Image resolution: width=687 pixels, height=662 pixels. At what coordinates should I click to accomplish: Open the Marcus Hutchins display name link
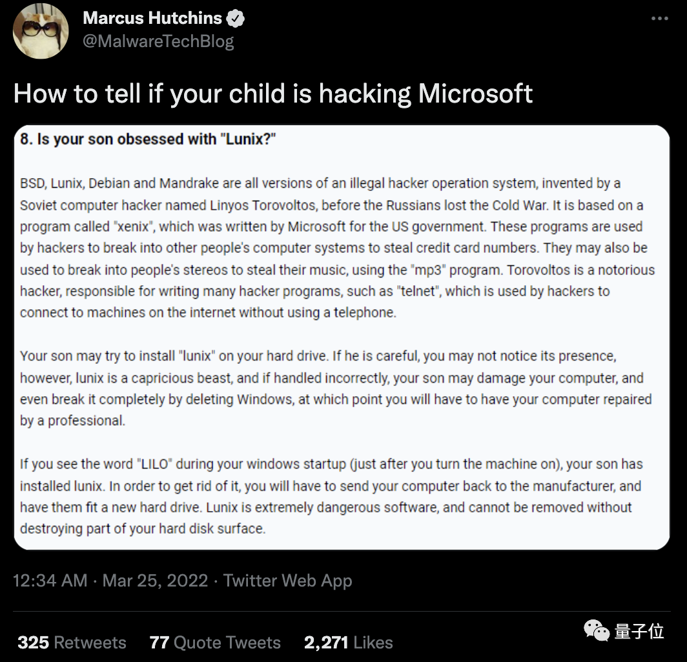(x=152, y=19)
